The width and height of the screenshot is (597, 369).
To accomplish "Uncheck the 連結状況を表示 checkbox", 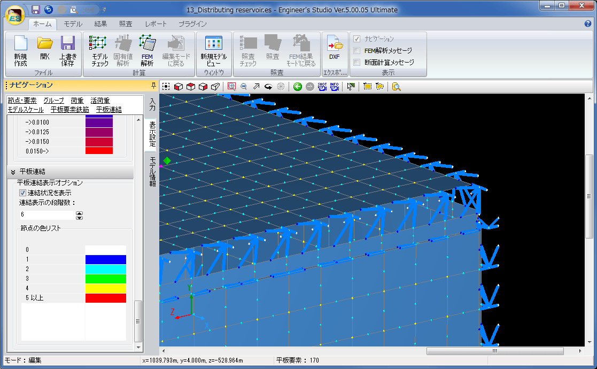I will [23, 193].
